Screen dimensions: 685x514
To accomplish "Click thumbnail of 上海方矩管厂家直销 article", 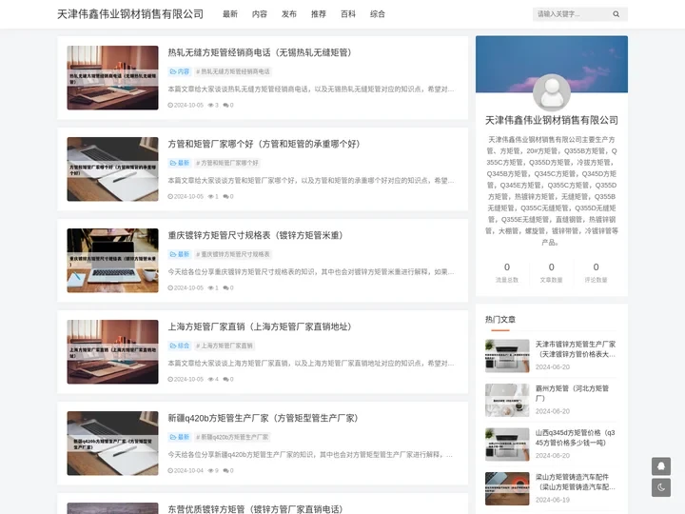I will pos(112,352).
